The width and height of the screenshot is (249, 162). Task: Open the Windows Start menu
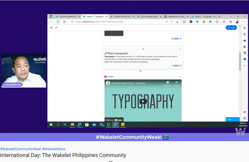pos(51,124)
